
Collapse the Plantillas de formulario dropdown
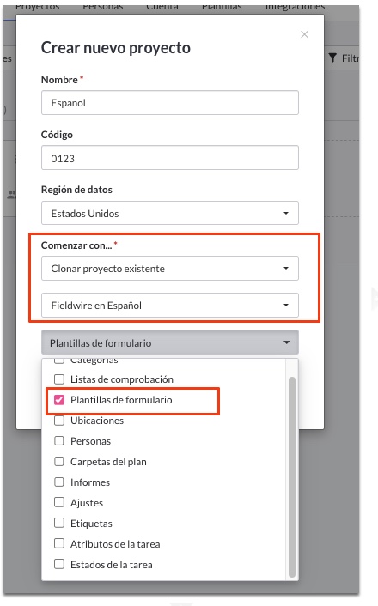click(x=170, y=342)
